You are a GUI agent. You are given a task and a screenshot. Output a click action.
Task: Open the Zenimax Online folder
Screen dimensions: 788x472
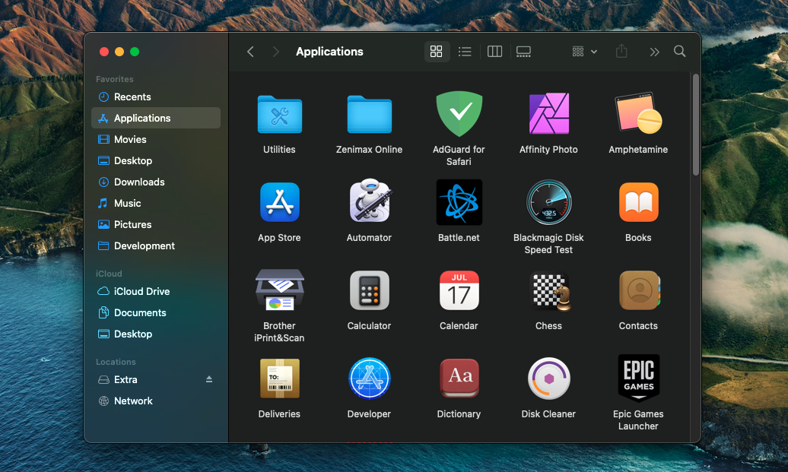pos(370,115)
